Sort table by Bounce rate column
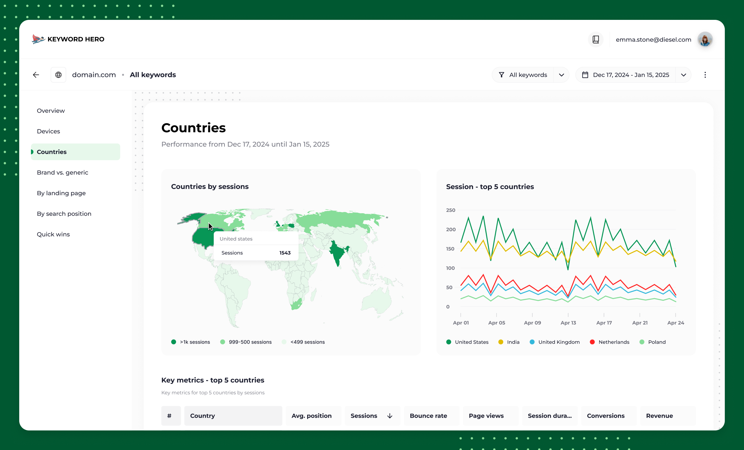This screenshot has height=450, width=744. [x=432, y=416]
